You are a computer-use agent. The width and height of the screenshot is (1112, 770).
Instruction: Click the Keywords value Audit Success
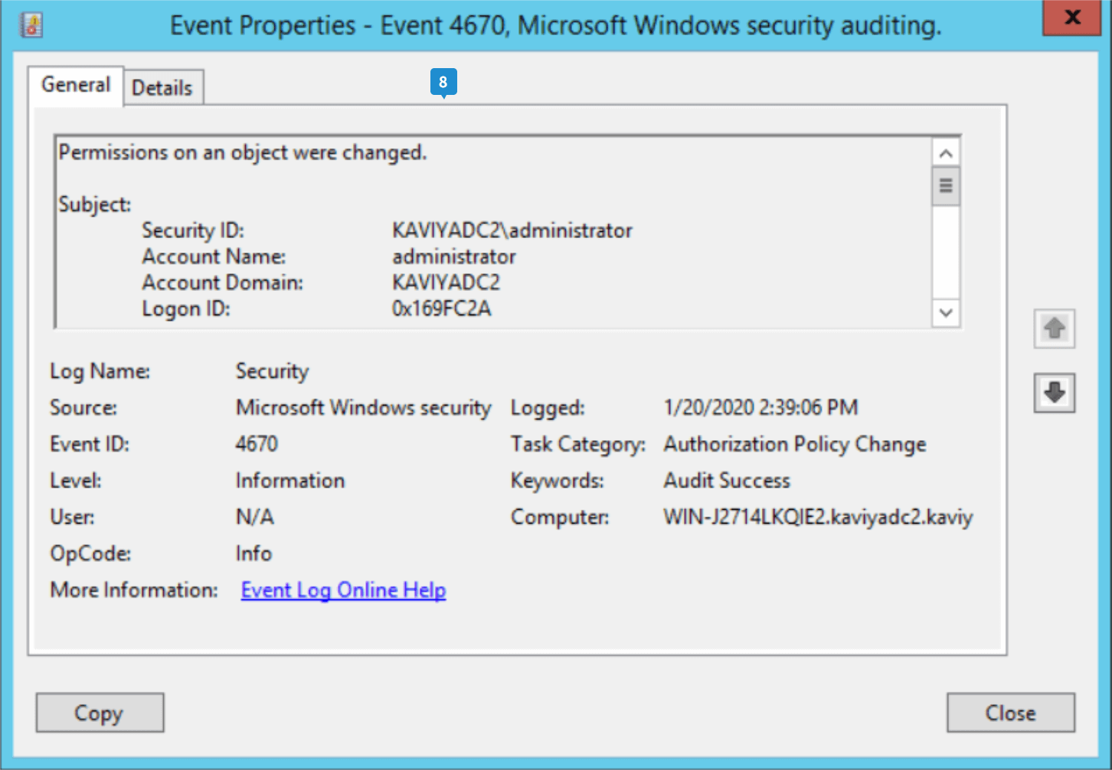point(726,481)
